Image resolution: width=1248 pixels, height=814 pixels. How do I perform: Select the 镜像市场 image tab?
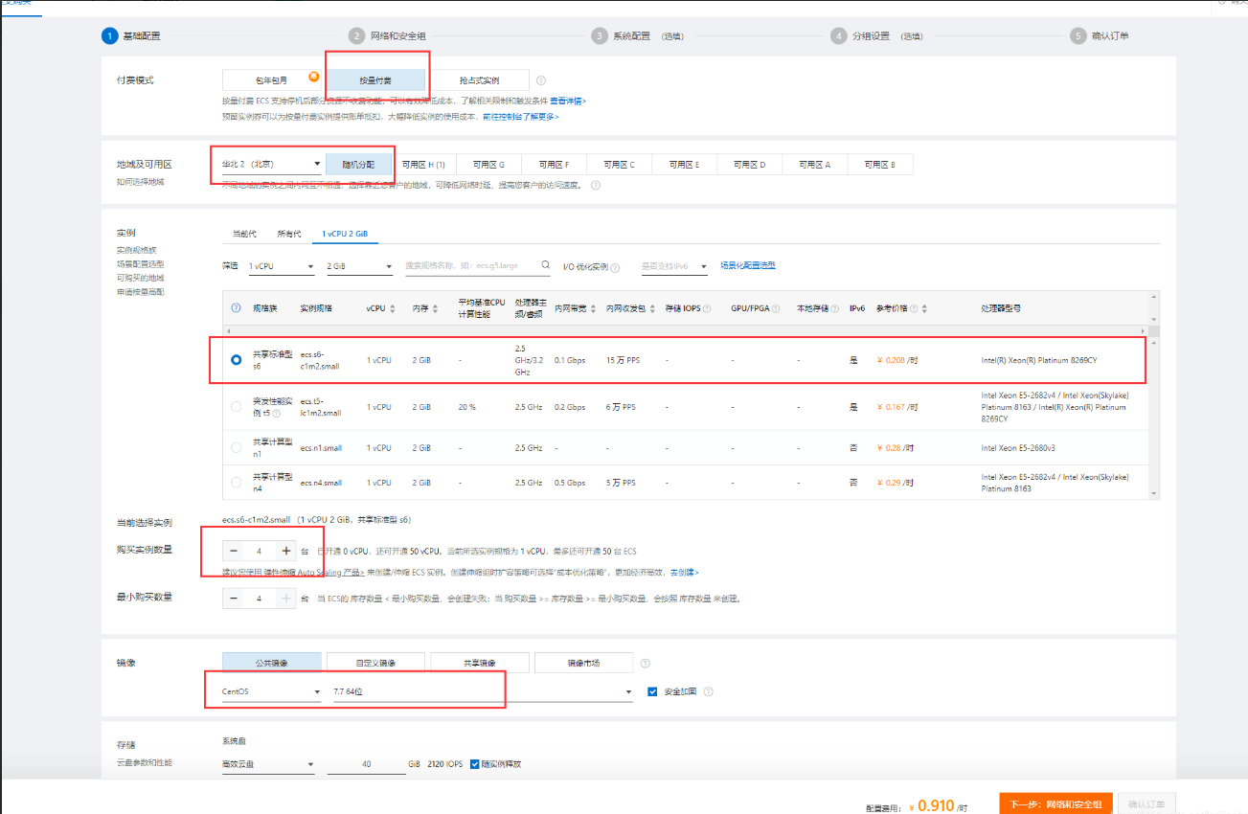(583, 663)
